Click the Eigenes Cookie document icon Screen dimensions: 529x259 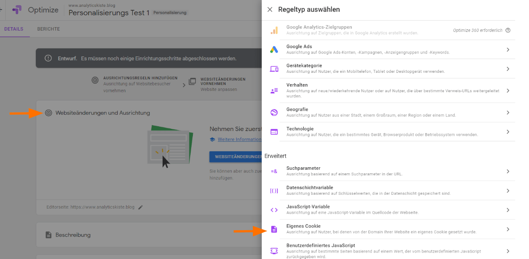tap(274, 229)
